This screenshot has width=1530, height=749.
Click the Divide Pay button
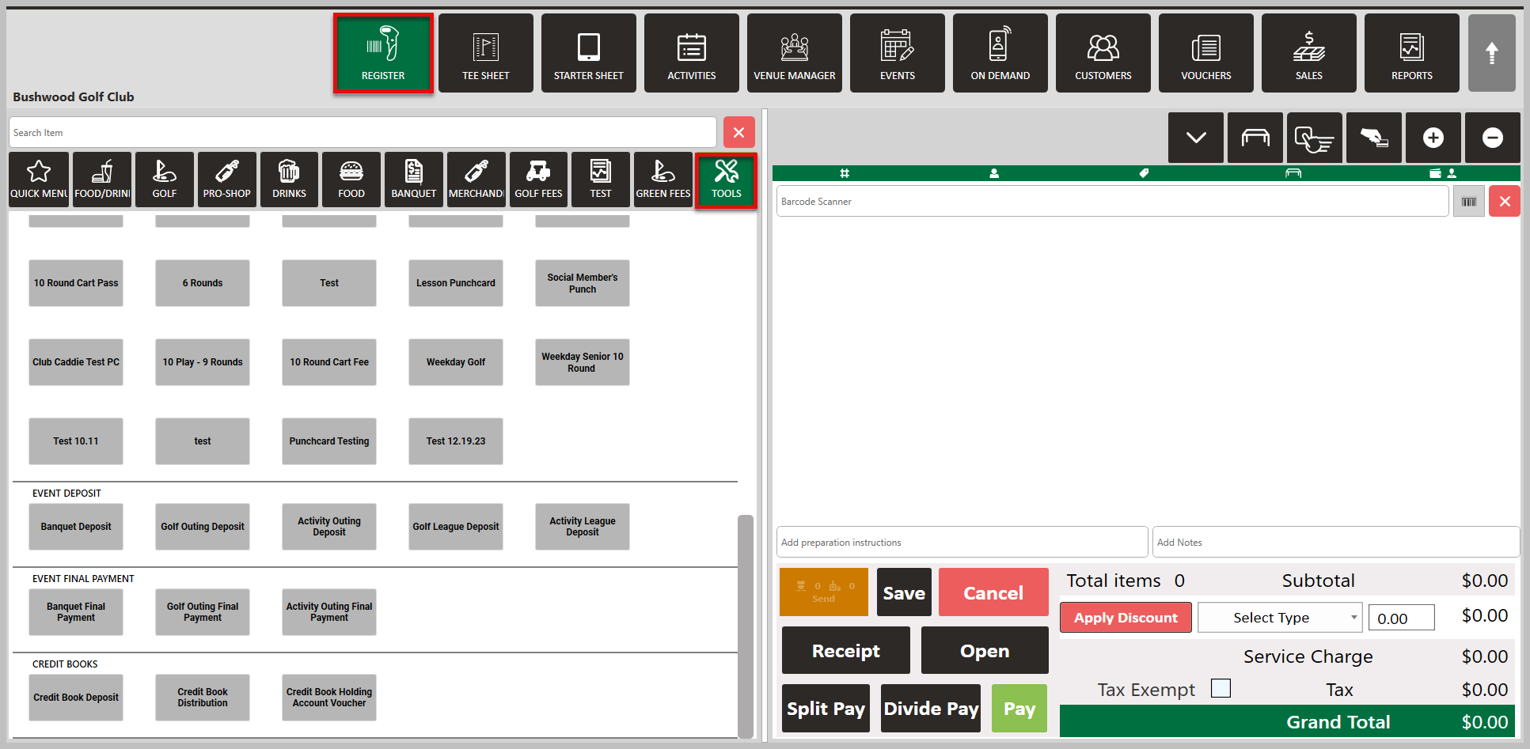click(931, 708)
